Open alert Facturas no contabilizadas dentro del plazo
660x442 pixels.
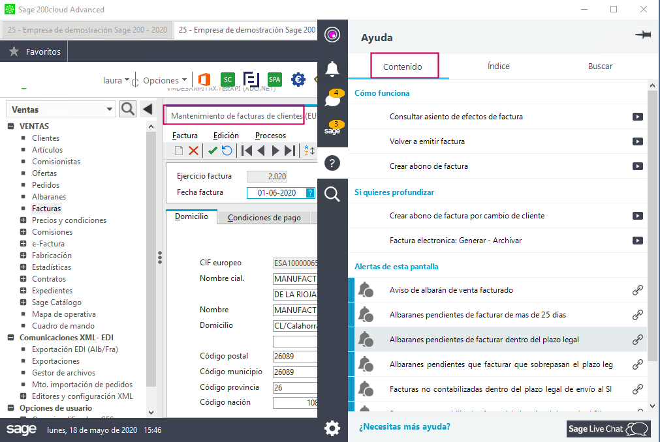(500, 389)
